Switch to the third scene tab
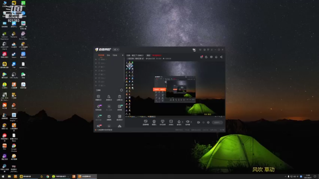The height and width of the screenshot is (179, 319). 115,55
